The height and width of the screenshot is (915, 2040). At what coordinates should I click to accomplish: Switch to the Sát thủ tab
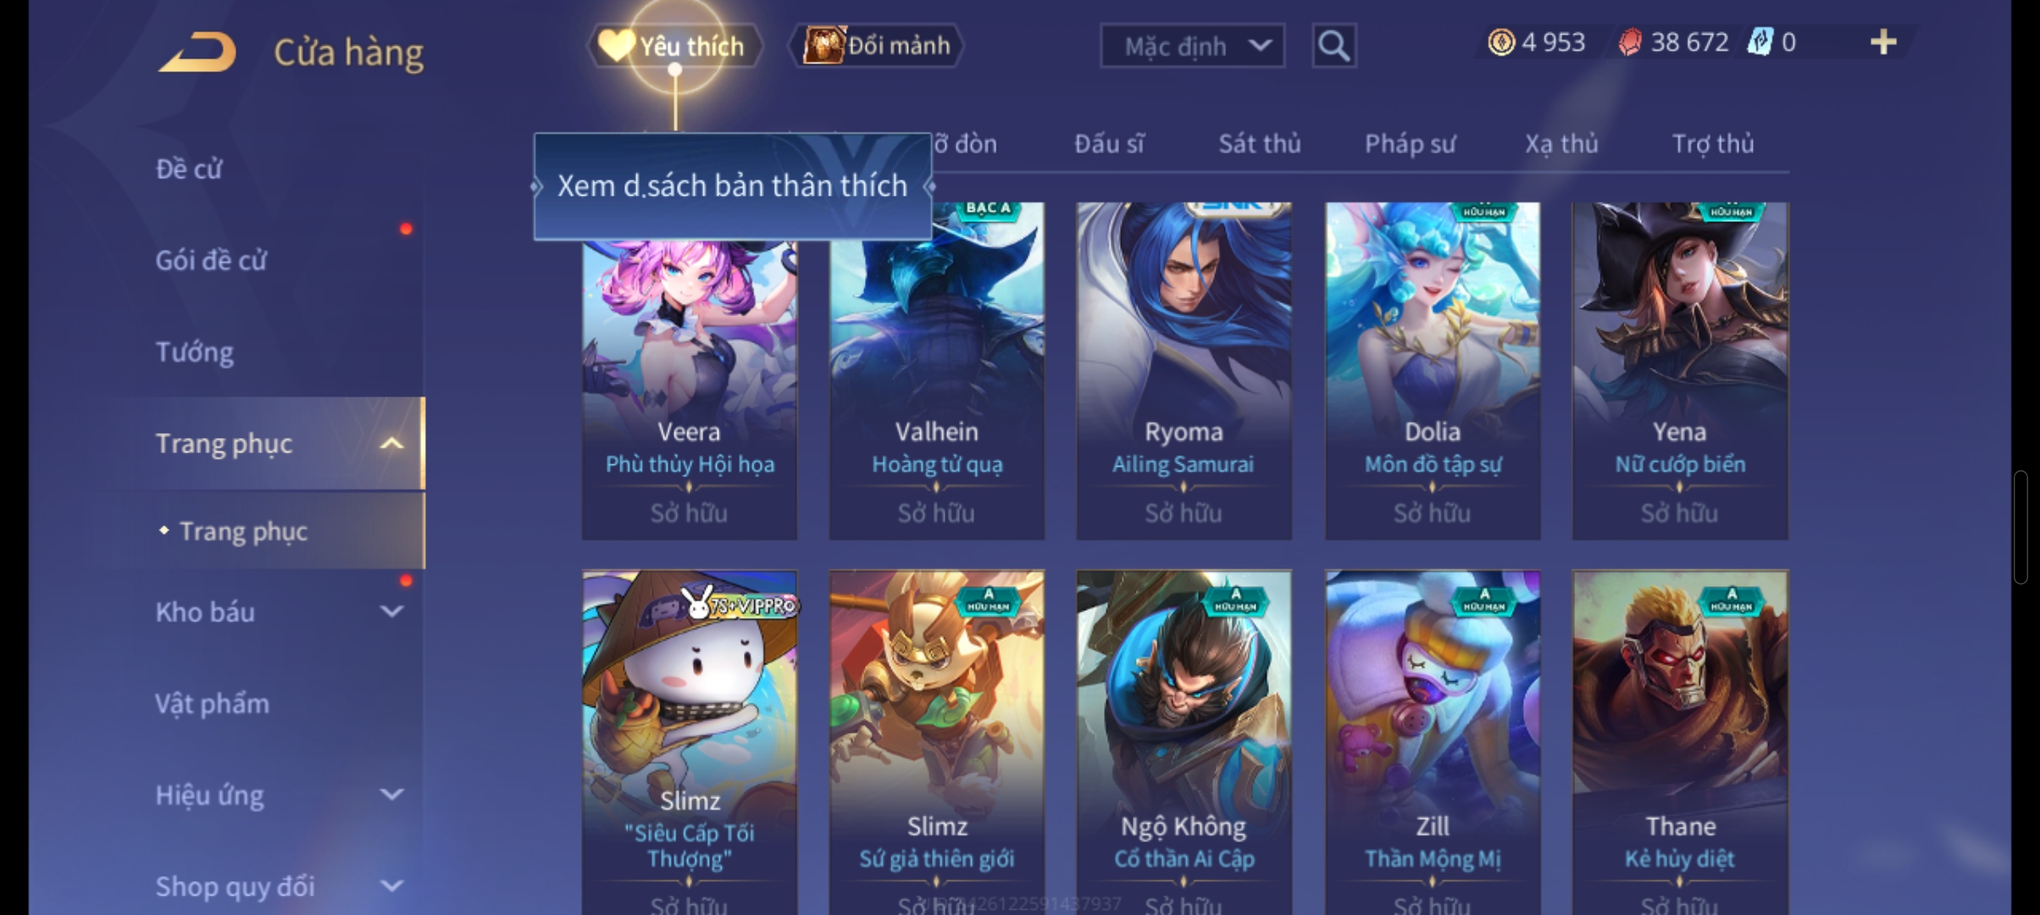click(1259, 144)
